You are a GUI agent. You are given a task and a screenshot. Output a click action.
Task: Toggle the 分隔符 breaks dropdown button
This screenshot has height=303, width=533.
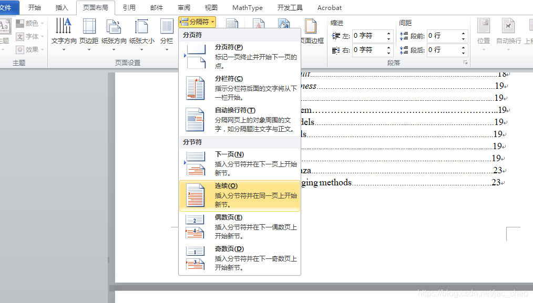click(197, 22)
